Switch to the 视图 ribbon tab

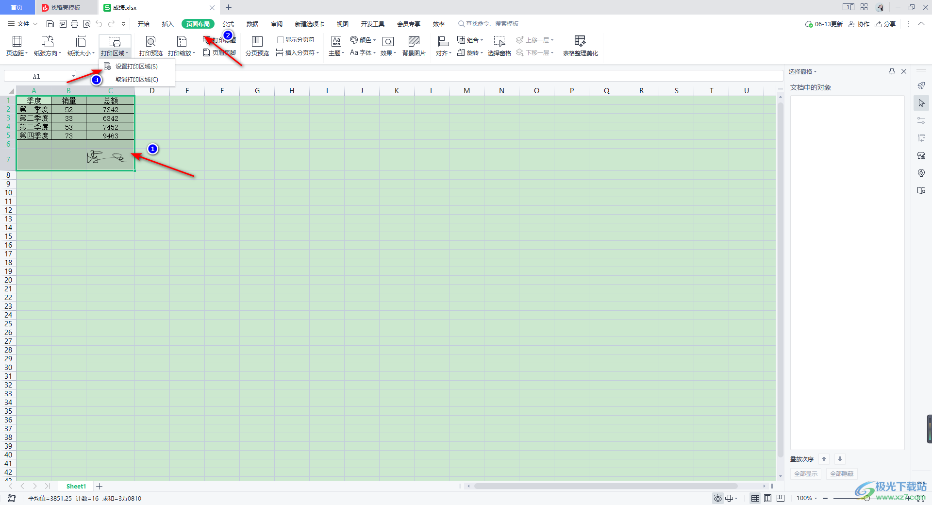(343, 24)
